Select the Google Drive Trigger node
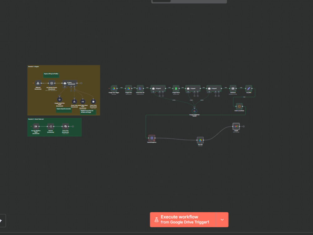 [x=114, y=88]
